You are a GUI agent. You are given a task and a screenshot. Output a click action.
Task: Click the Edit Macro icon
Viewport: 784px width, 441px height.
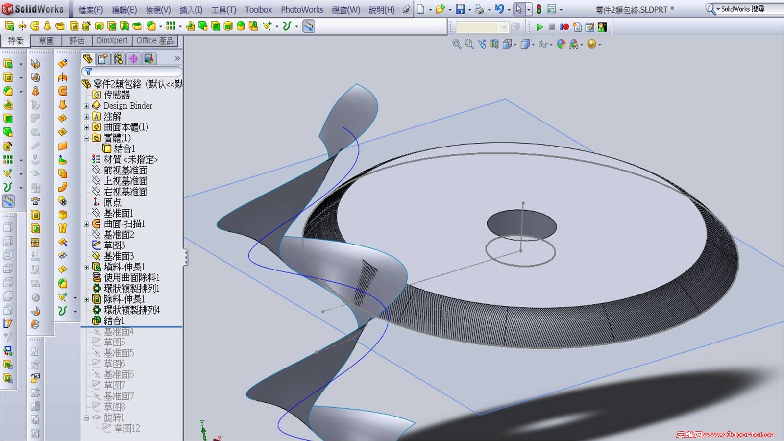[x=589, y=27]
